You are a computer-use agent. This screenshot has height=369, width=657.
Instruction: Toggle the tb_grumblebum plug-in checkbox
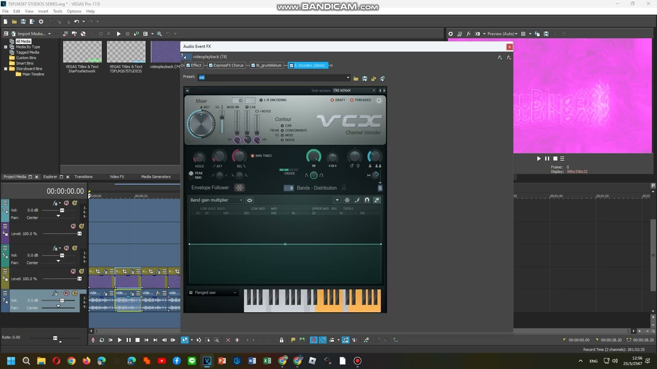[x=254, y=66]
